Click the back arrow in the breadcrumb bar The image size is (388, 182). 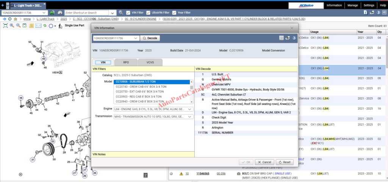coord(5,19)
